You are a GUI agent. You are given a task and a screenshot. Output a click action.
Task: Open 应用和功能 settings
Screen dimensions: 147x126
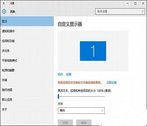[27, 41]
